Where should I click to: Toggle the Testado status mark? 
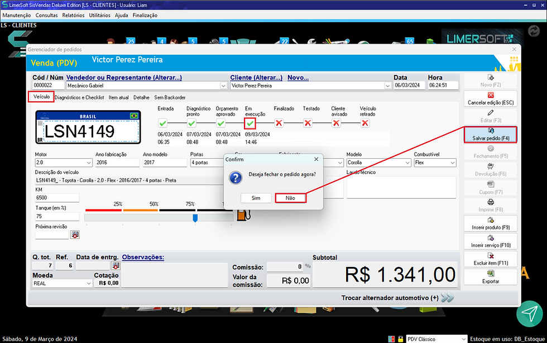click(x=308, y=123)
